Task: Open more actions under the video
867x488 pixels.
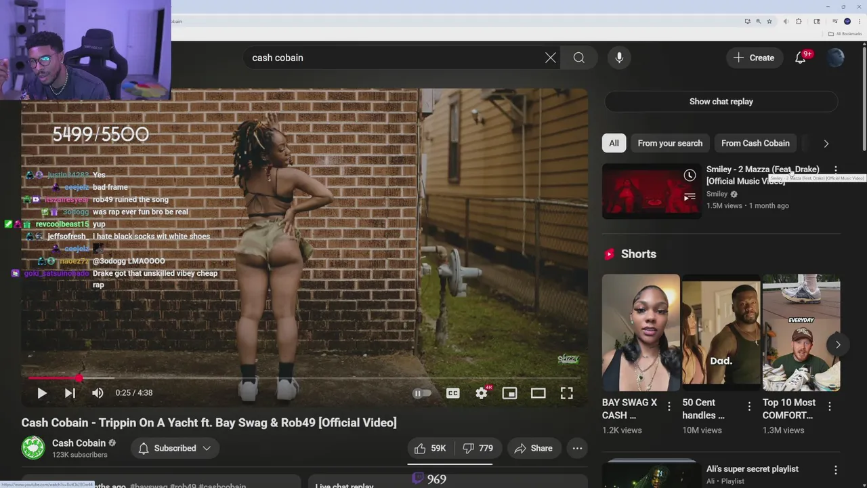Action: click(577, 448)
